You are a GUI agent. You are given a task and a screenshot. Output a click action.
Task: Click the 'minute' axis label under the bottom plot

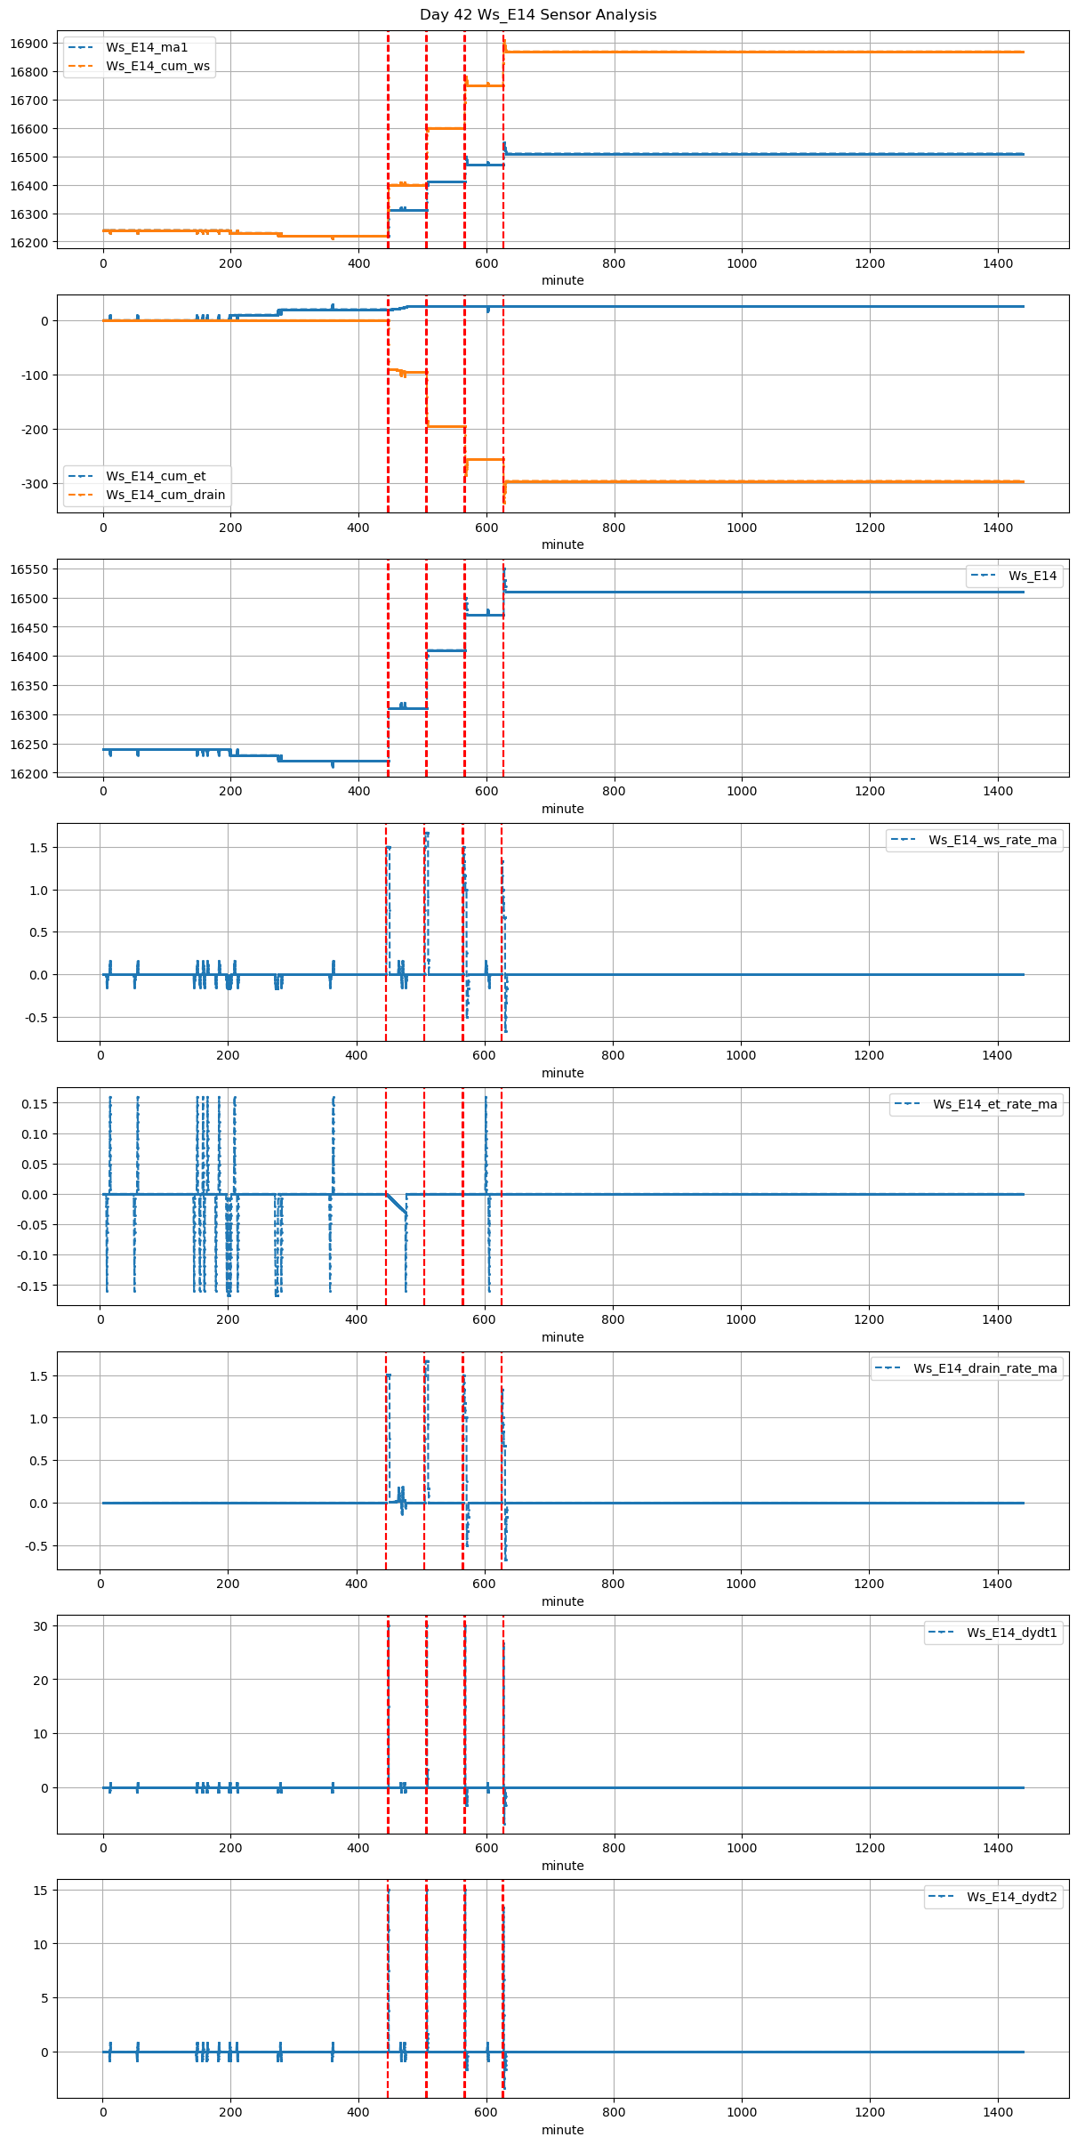pos(563,2130)
